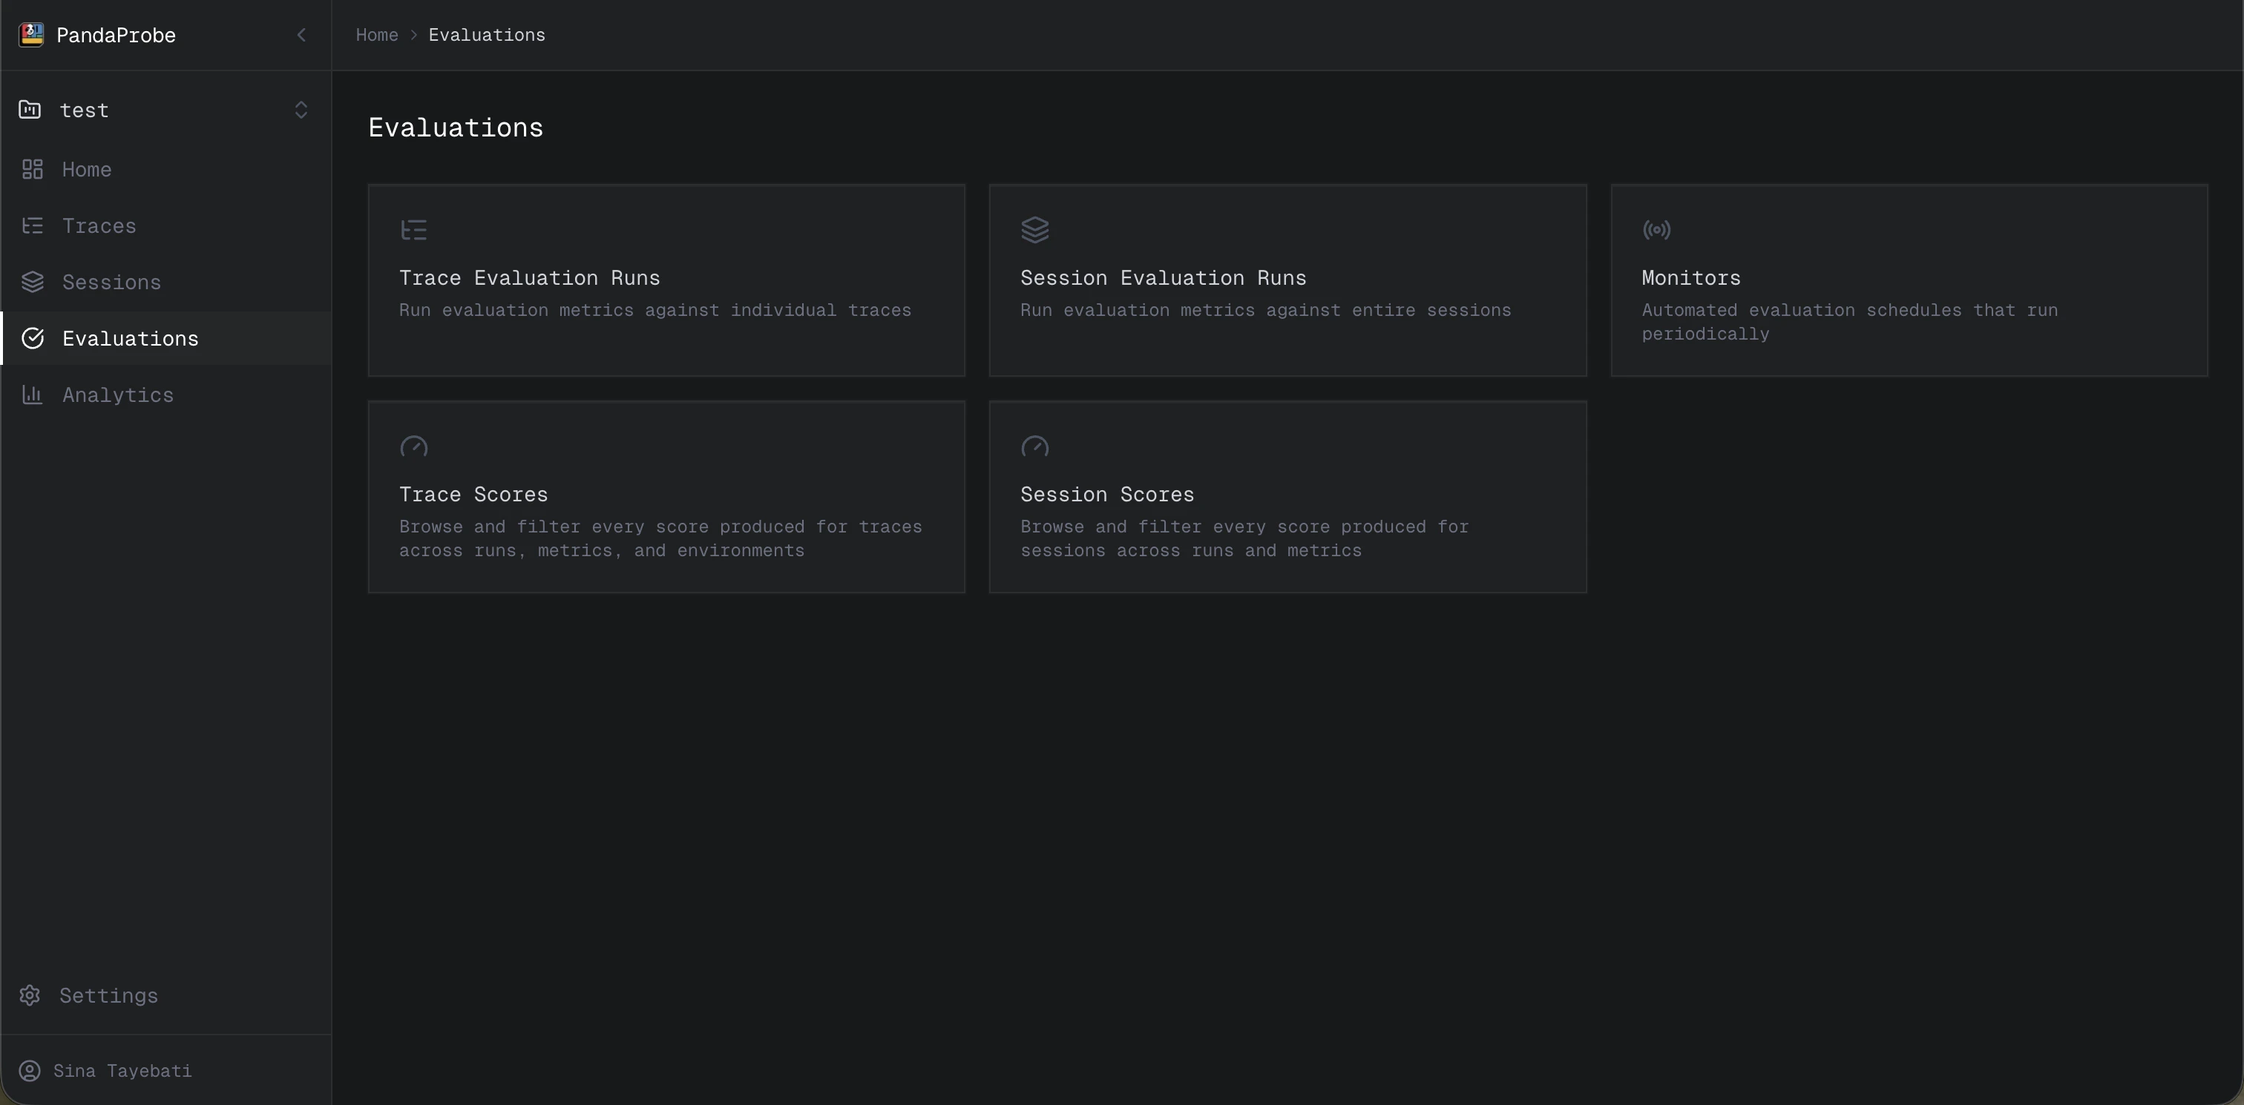Click 'Run evaluation metrics against individual traces' text
This screenshot has width=2244, height=1105.
(x=655, y=310)
